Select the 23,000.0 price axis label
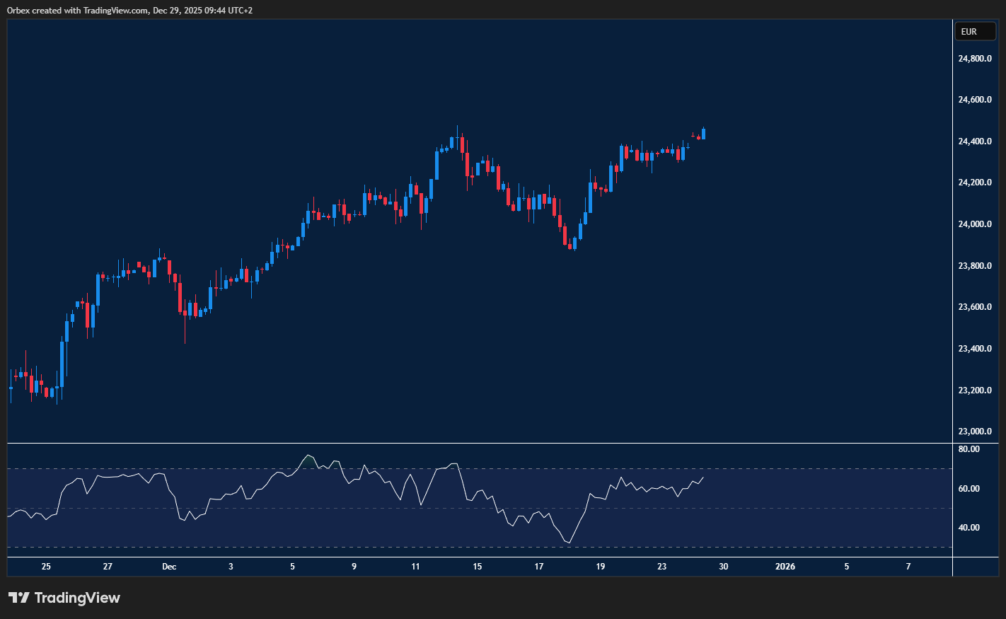The width and height of the screenshot is (1006, 619). pos(974,432)
